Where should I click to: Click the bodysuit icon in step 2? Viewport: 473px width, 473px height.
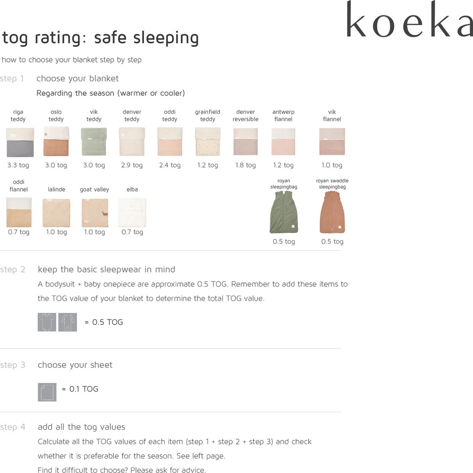pyautogui.click(x=47, y=322)
